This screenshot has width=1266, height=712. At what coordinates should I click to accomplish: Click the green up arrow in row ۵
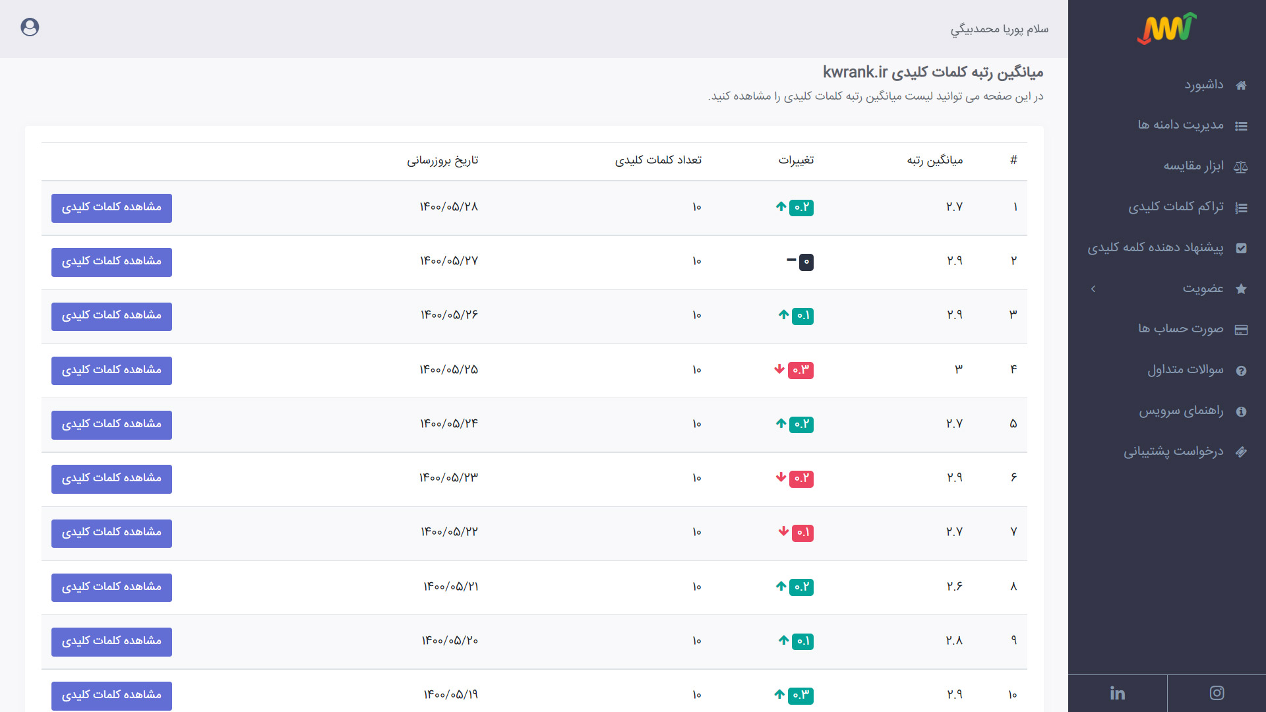coord(781,423)
